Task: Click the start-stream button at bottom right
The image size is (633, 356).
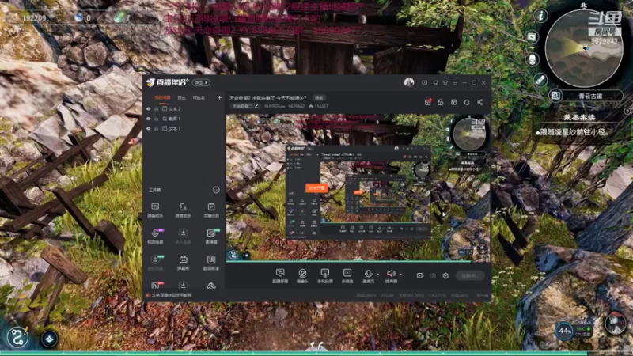Action: 470,275
